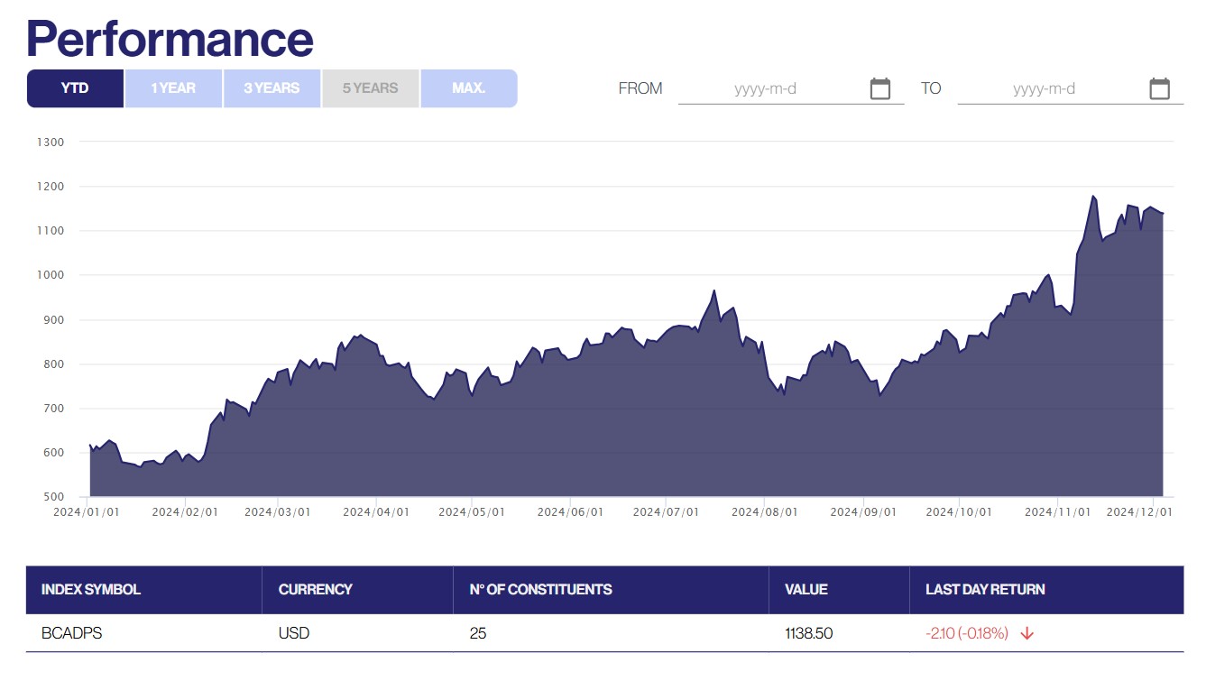Switch to the 3 YEARS tab

pyautogui.click(x=272, y=88)
